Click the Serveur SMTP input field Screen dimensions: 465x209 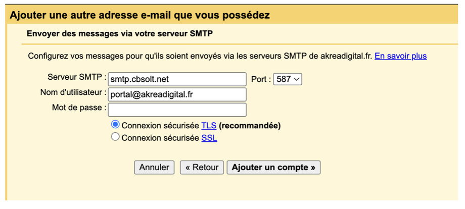click(177, 79)
